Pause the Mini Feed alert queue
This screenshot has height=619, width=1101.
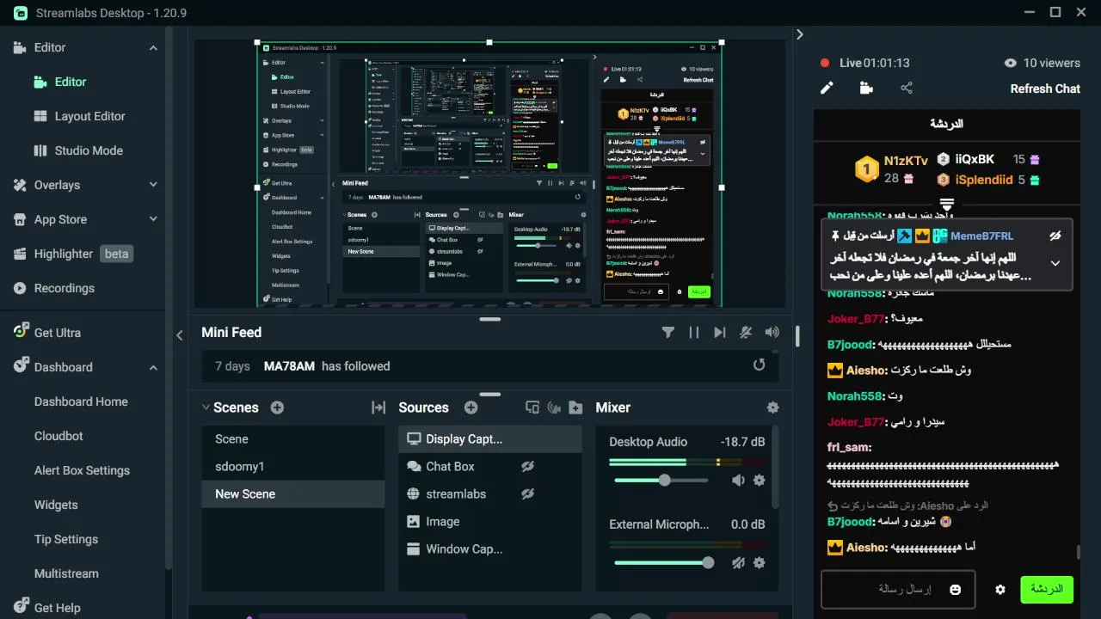click(x=694, y=333)
